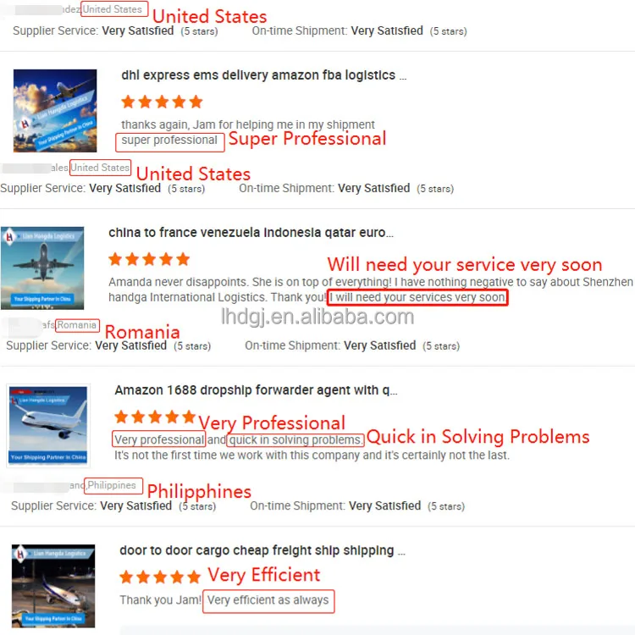The width and height of the screenshot is (635, 635).
Task: Click the stars under Amazon 1688 listing
Action: (x=155, y=417)
